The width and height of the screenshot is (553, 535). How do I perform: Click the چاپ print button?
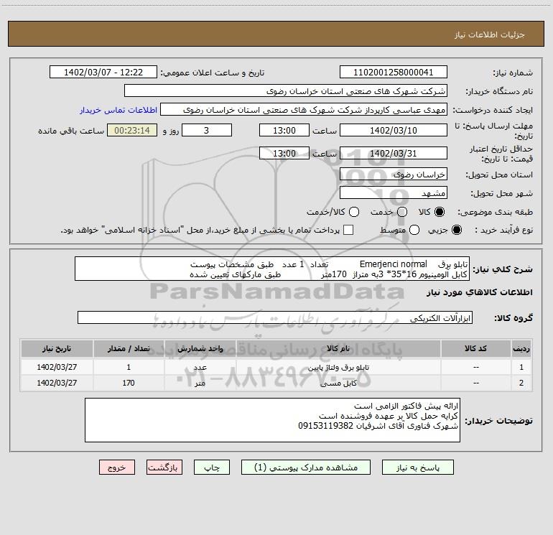(x=212, y=467)
